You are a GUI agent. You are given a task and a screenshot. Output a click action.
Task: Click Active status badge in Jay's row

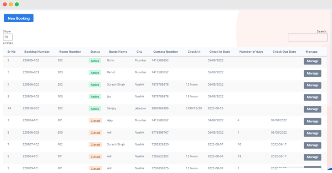[x=95, y=97]
